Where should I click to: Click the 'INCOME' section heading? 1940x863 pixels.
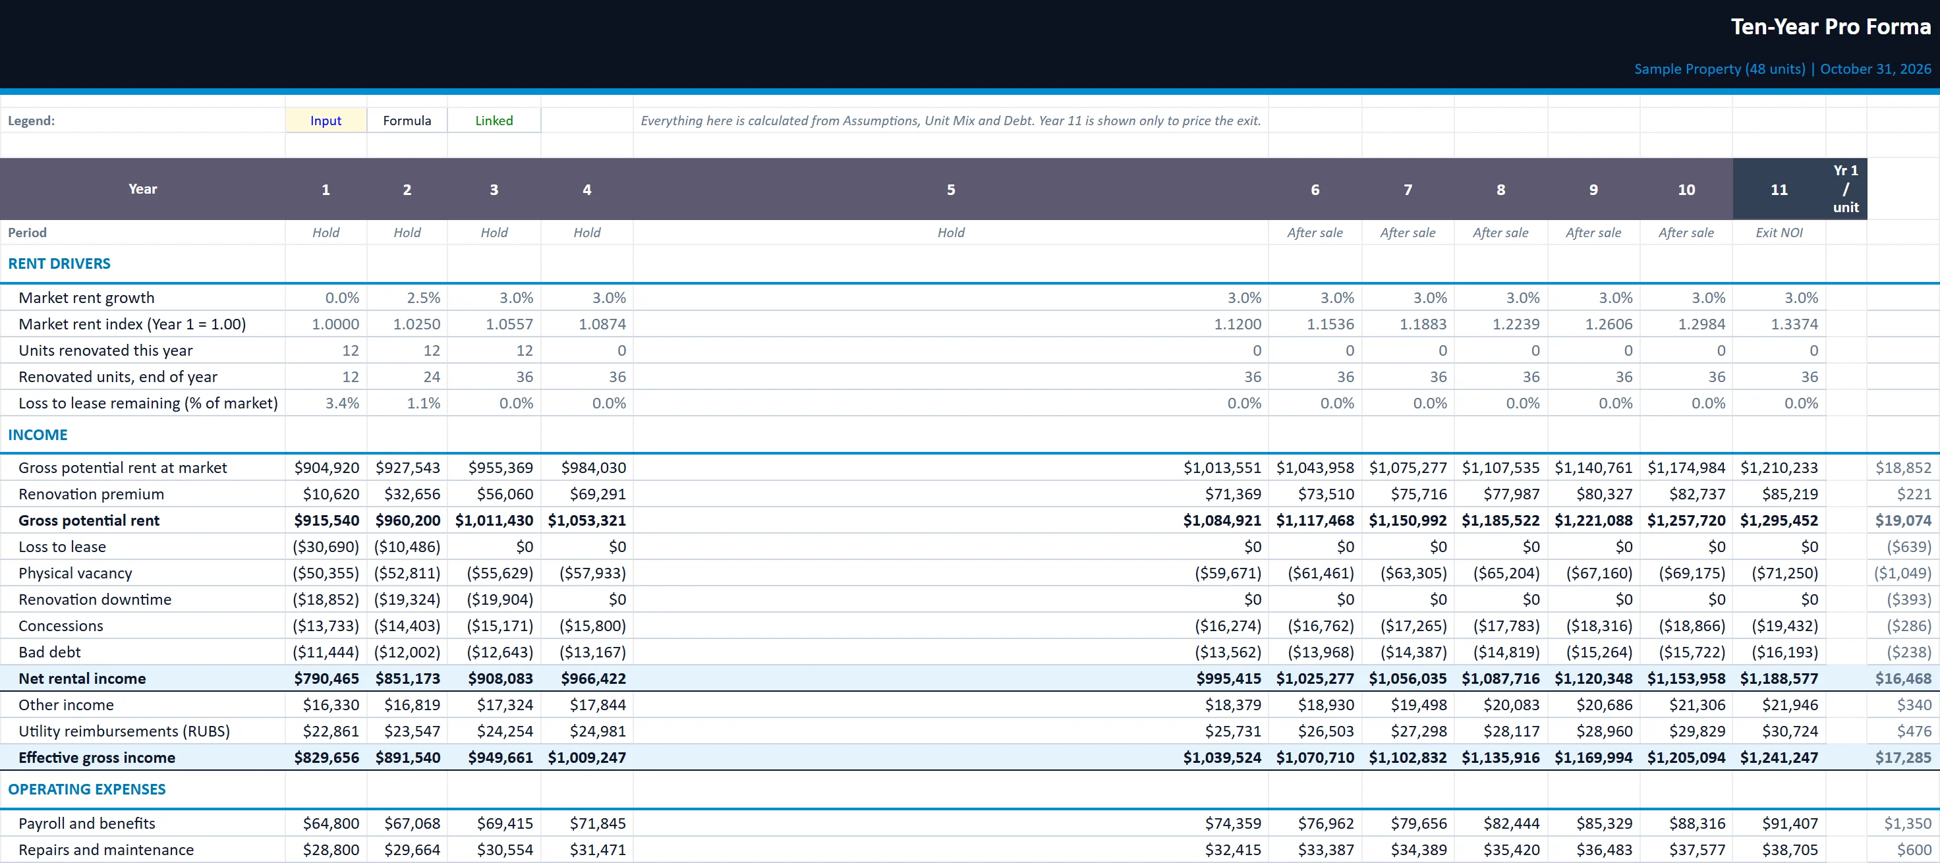[38, 435]
